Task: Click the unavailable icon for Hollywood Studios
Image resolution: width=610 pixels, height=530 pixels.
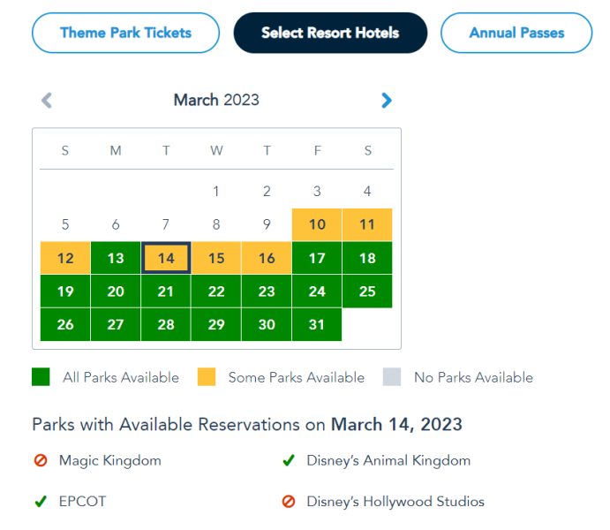Action: click(288, 502)
